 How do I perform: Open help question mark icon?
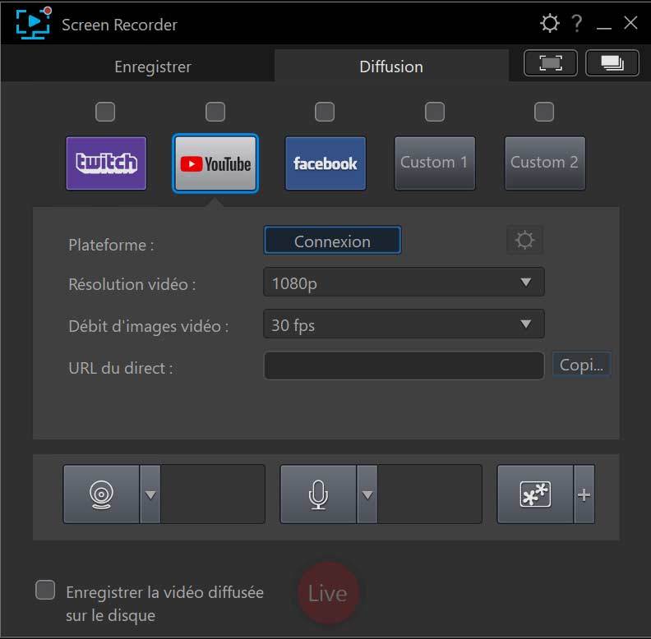577,23
